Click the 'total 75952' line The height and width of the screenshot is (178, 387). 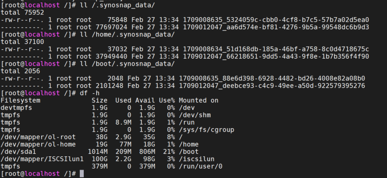[x=22, y=12]
